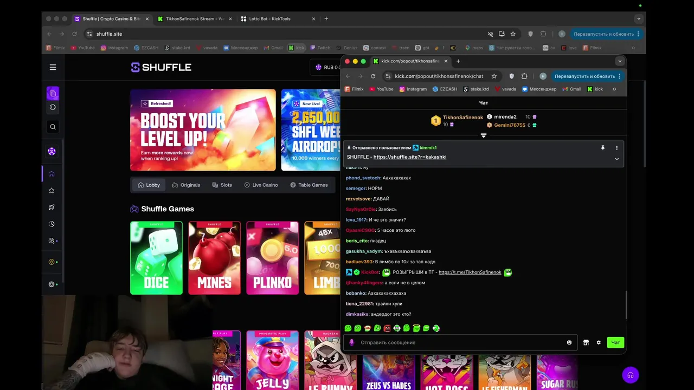Image resolution: width=694 pixels, height=390 pixels.
Task: Open the YouTube bookmark in Shuffle window
Action: pos(82,48)
